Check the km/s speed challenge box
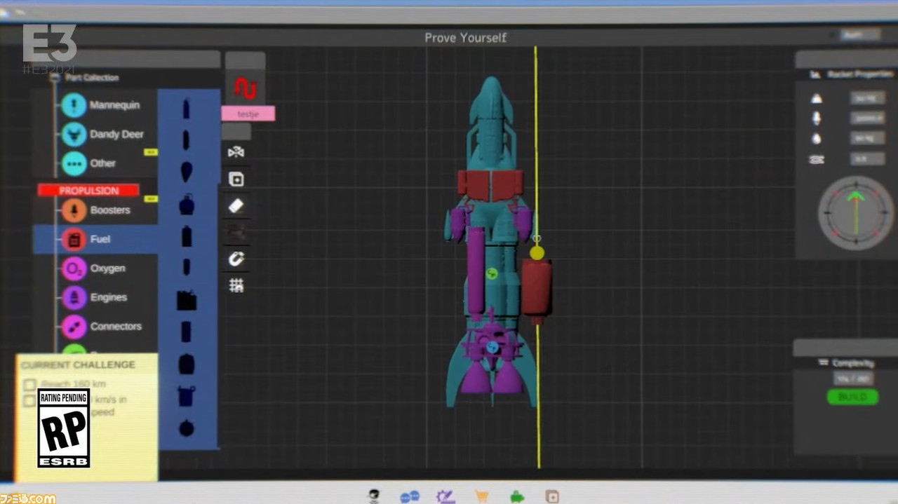The width and height of the screenshot is (898, 504). tap(29, 401)
